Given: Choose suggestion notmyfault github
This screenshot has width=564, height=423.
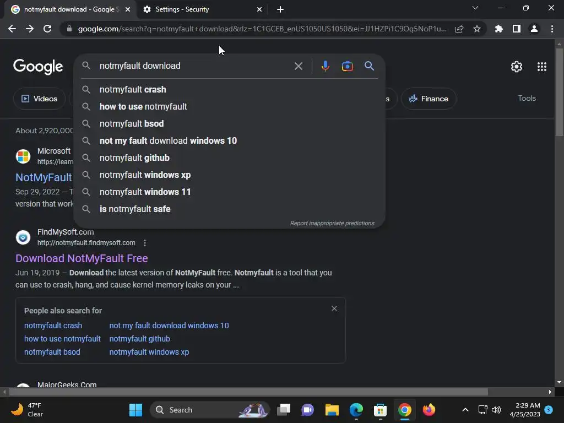Looking at the screenshot, I should pyautogui.click(x=230, y=158).
